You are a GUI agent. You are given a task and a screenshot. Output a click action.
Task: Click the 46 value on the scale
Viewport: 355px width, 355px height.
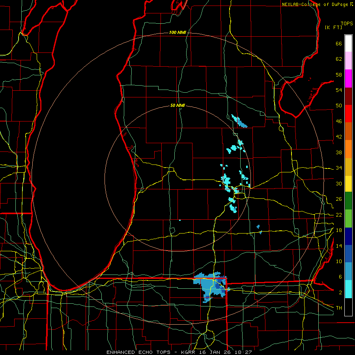(339, 121)
